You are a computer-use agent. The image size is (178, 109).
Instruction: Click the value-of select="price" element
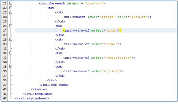coord(93,71)
